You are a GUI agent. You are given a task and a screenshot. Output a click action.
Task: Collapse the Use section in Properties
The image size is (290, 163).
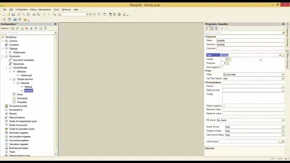tap(205, 71)
